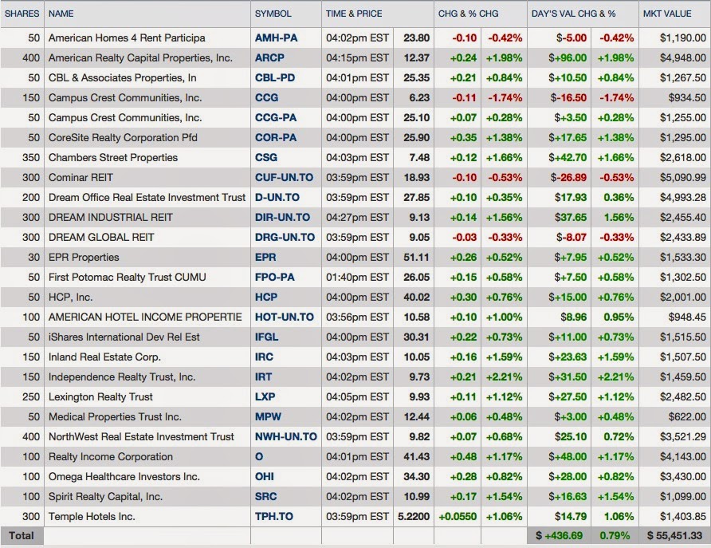This screenshot has height=548, width=711.
Task: Open the OHI symbol link
Action: [x=265, y=477]
